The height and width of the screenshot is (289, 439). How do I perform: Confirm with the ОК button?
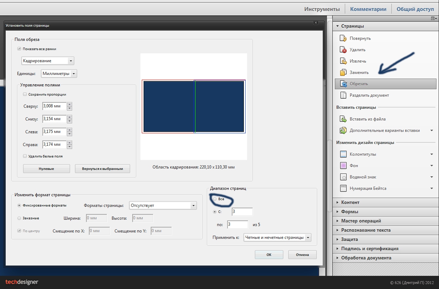[269, 255]
